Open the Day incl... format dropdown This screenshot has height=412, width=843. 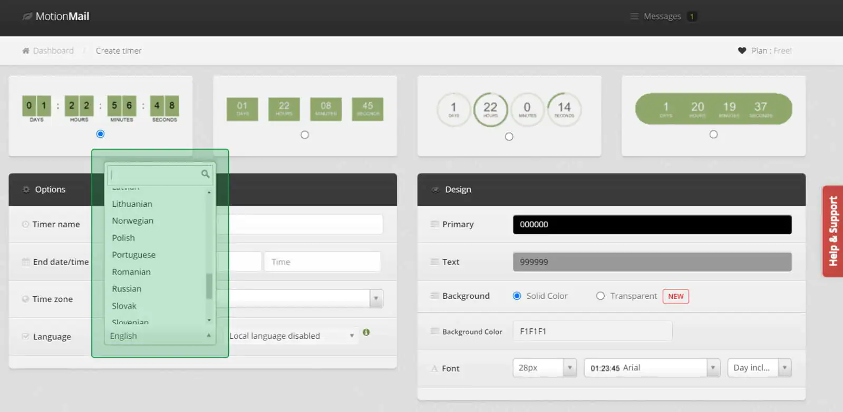click(759, 368)
